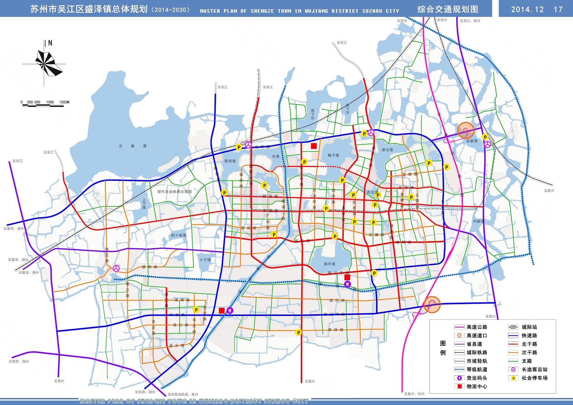
Task: Click the 恩泽路 road label
Action: point(336,330)
